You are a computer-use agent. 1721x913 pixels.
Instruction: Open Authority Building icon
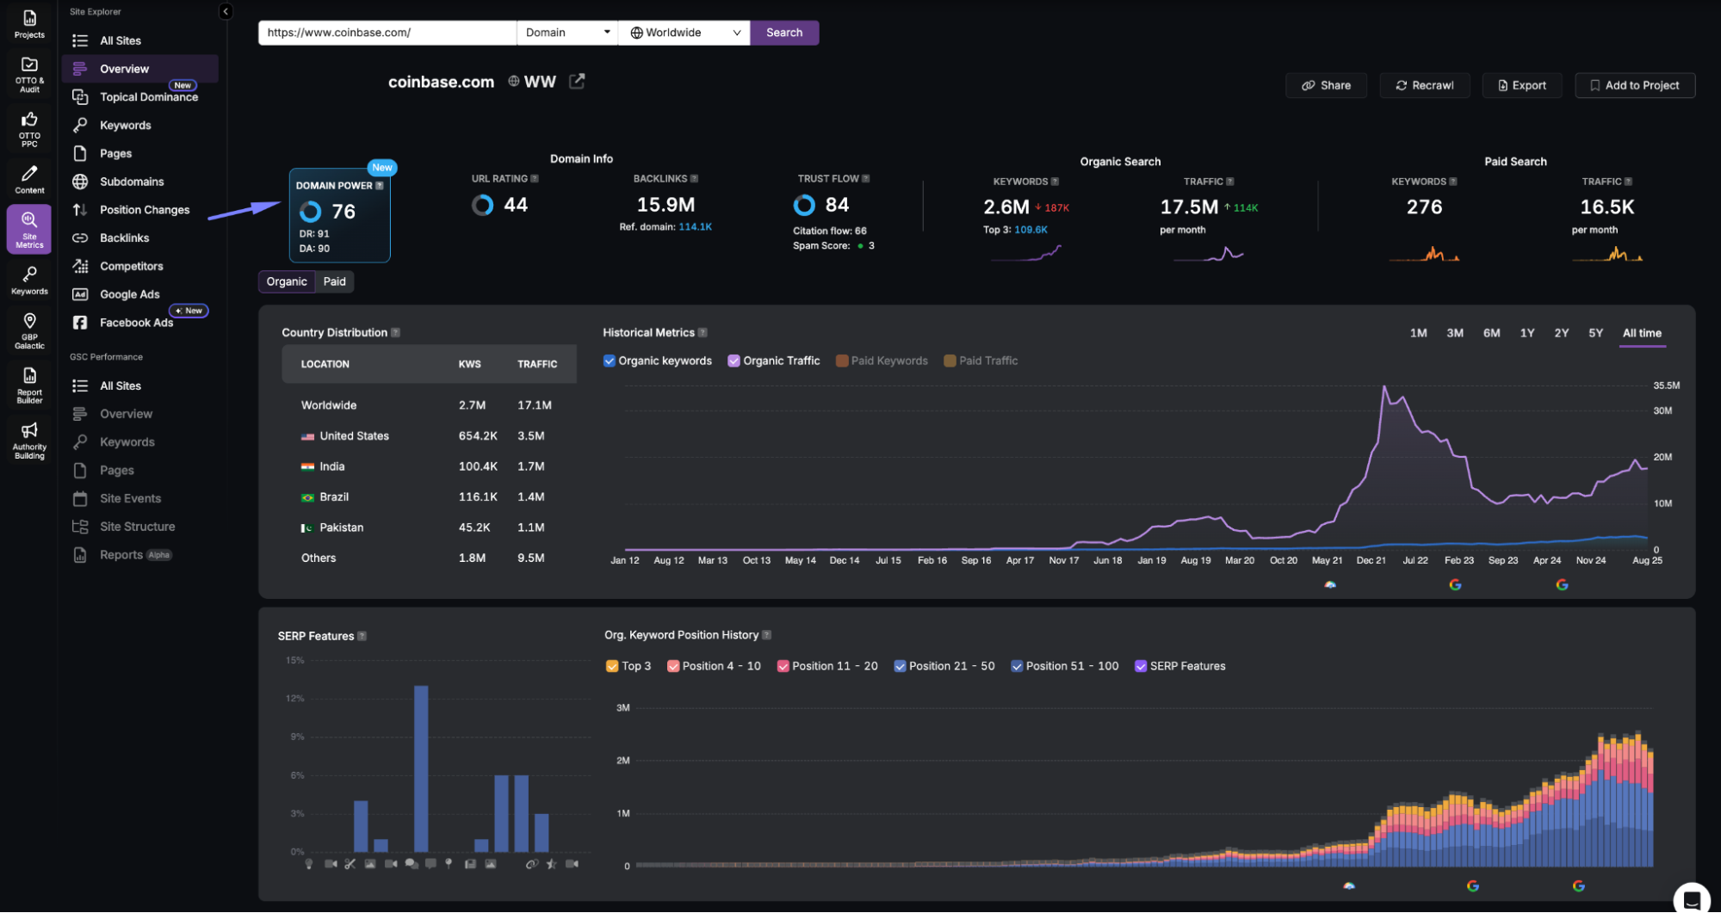click(x=29, y=440)
